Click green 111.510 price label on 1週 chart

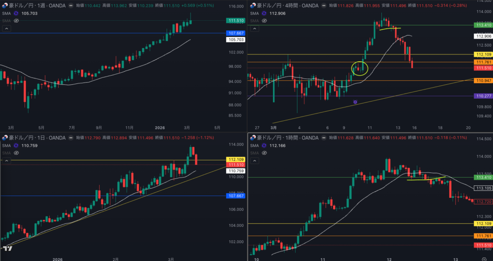click(x=235, y=20)
